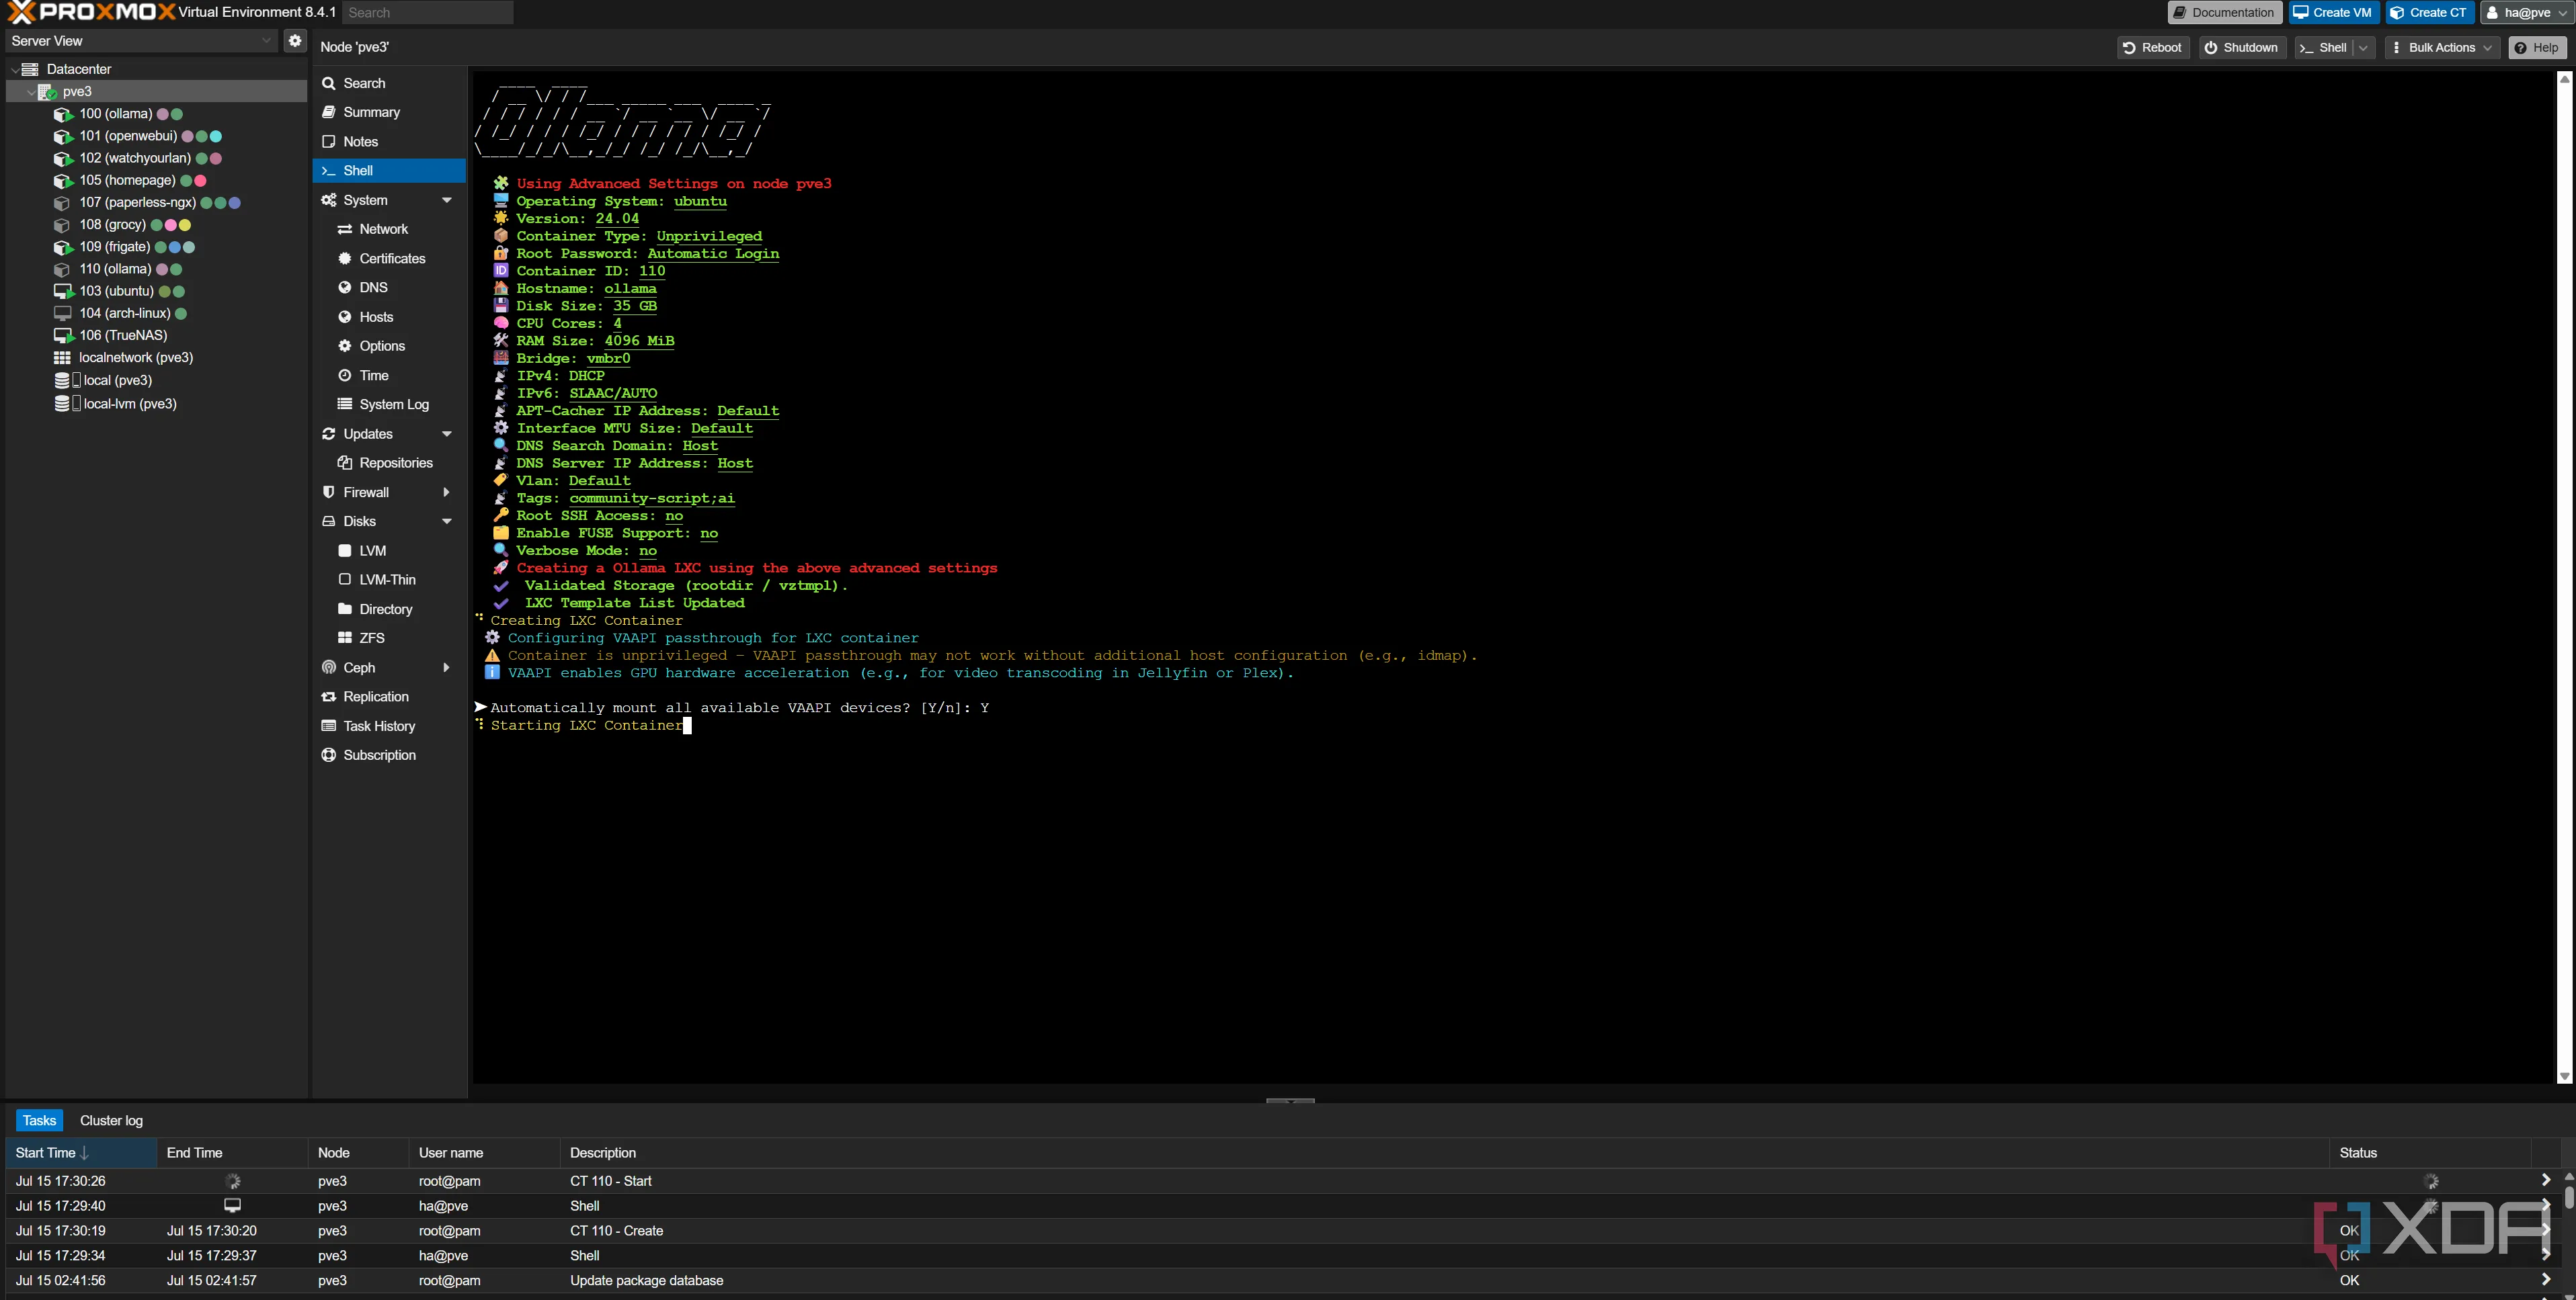Viewport: 2576px width, 1300px height.
Task: Collapse the Datacenter tree node
Action: click(x=14, y=70)
